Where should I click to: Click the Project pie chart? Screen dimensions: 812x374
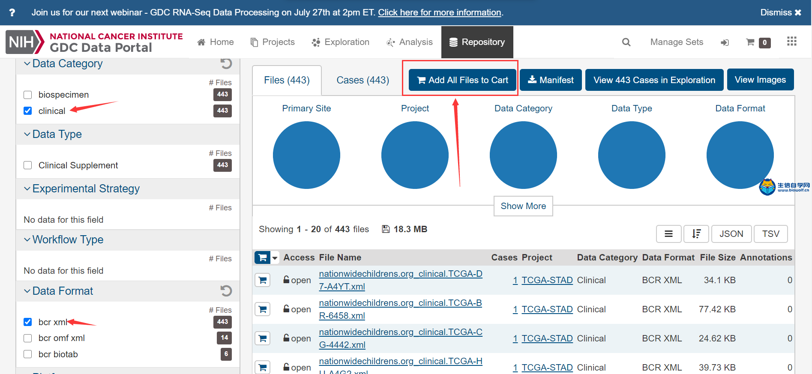pos(415,155)
